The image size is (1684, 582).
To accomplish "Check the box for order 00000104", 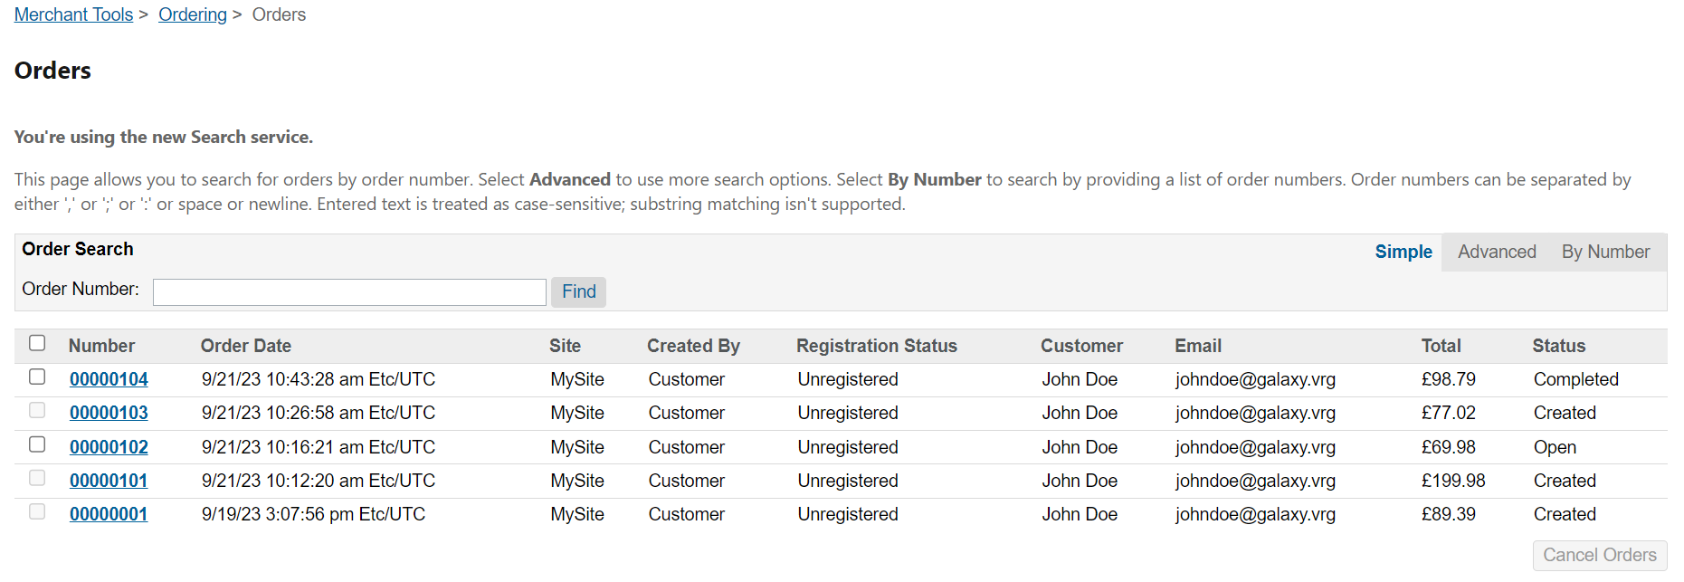I will 37,377.
